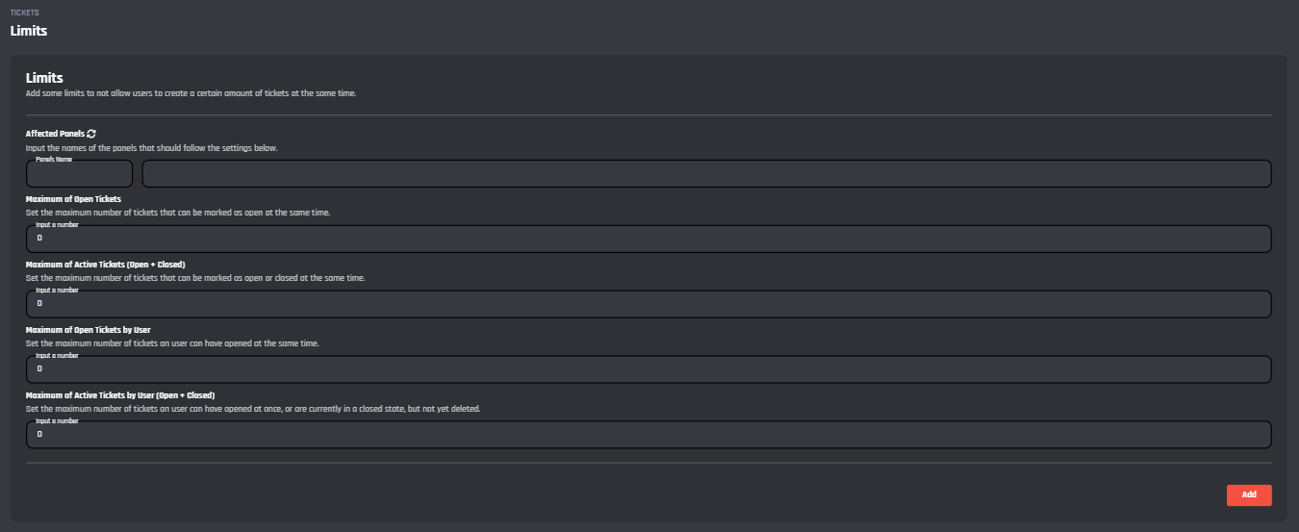
Task: Focus the Maximum of Active Tickets by User input
Action: click(649, 435)
